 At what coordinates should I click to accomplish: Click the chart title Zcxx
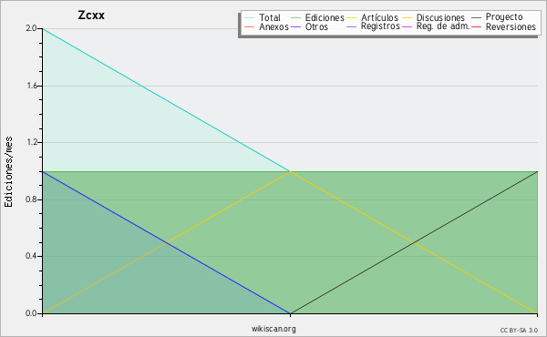(x=91, y=15)
